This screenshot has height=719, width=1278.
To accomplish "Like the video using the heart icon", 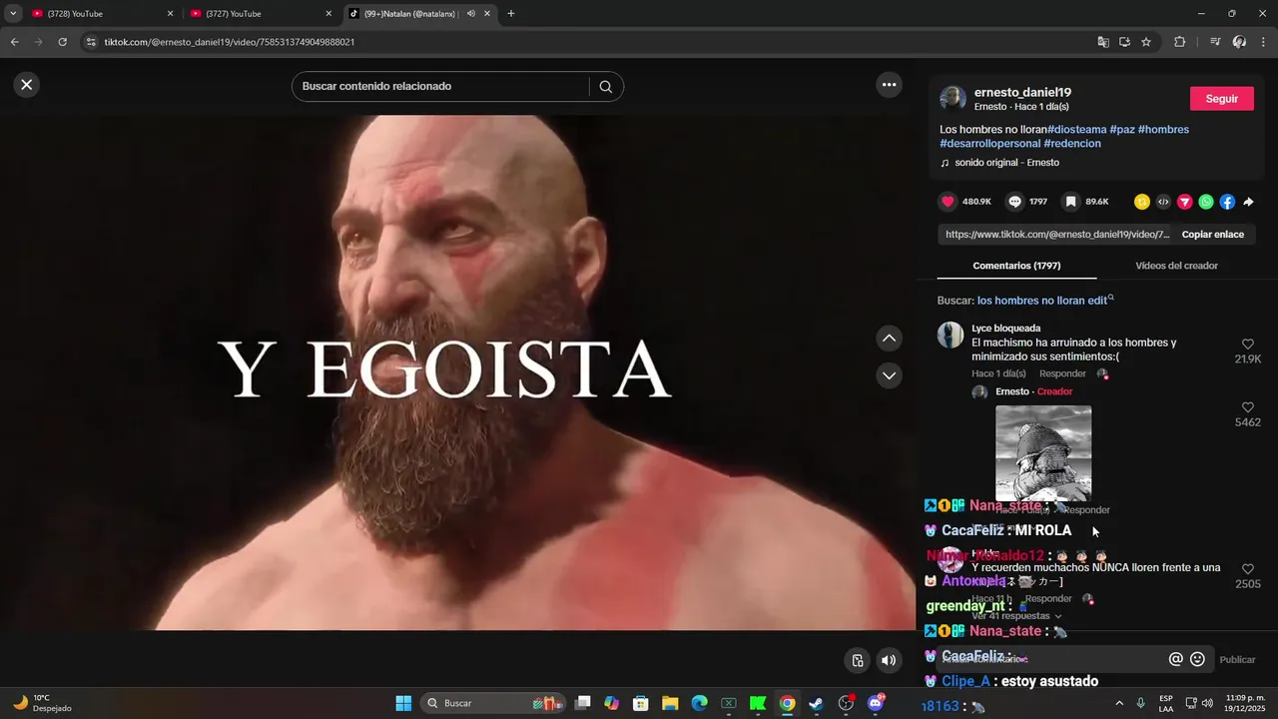I will coord(948,202).
